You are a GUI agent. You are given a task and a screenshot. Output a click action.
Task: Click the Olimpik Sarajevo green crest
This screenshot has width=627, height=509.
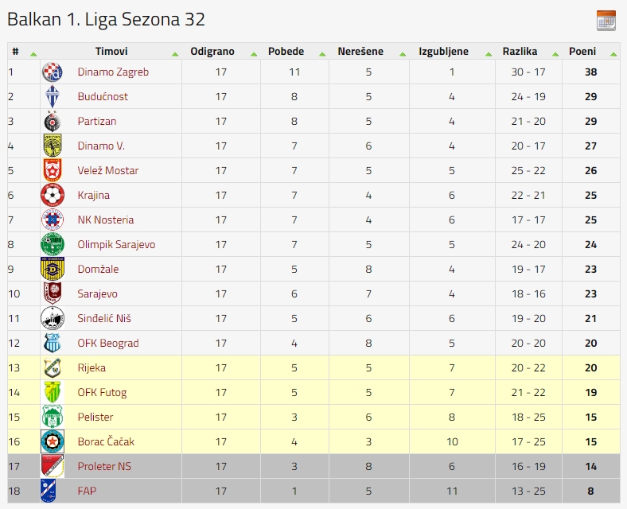point(53,244)
